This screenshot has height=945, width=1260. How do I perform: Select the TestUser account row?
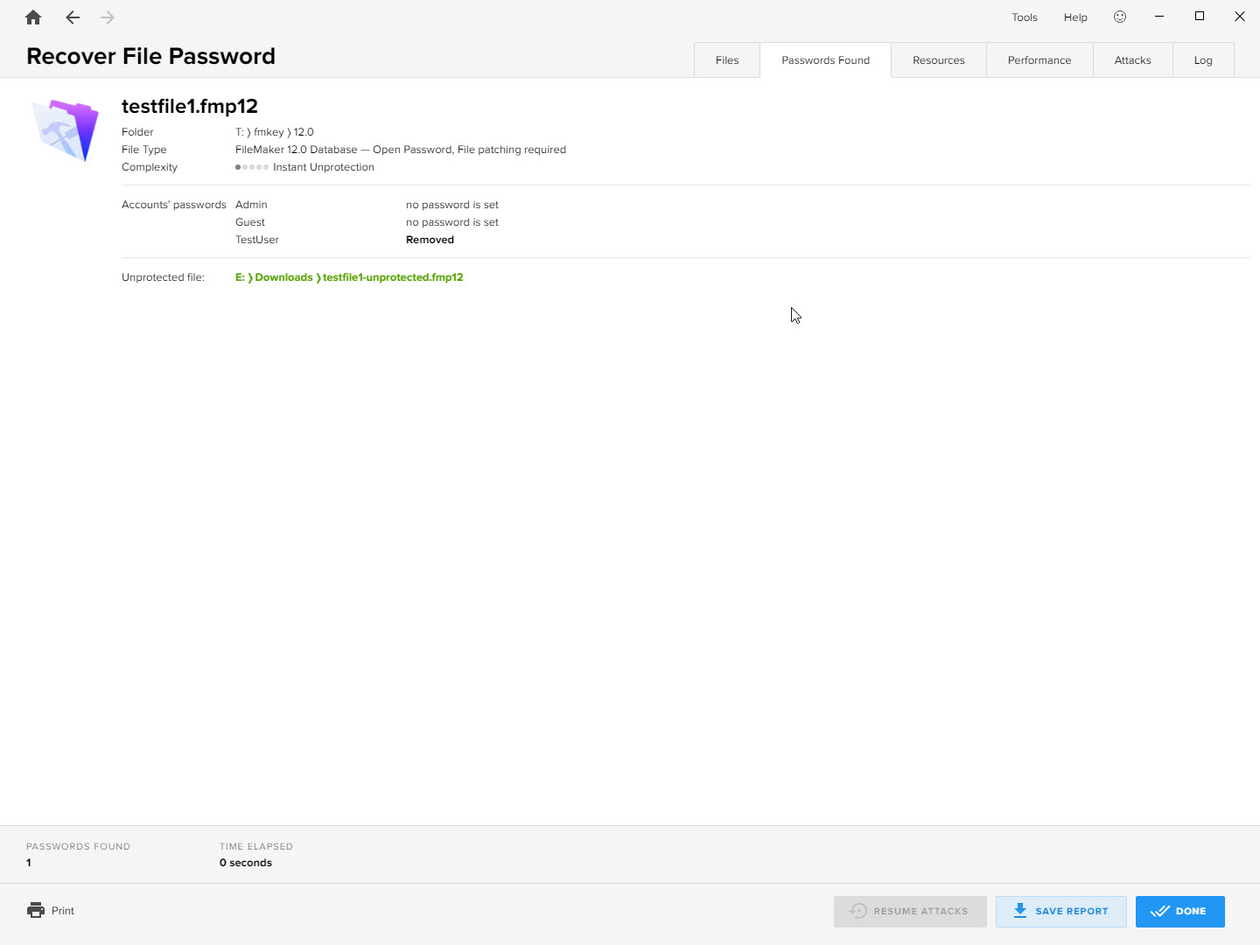(x=345, y=240)
